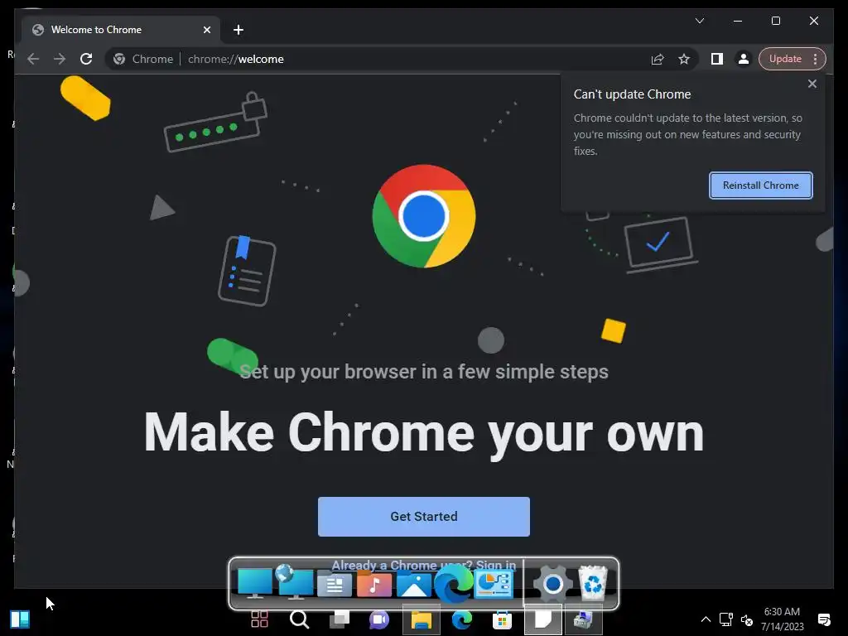This screenshot has height=636, width=848.
Task: Open the Recycle Bin in dock
Action: pyautogui.click(x=593, y=583)
